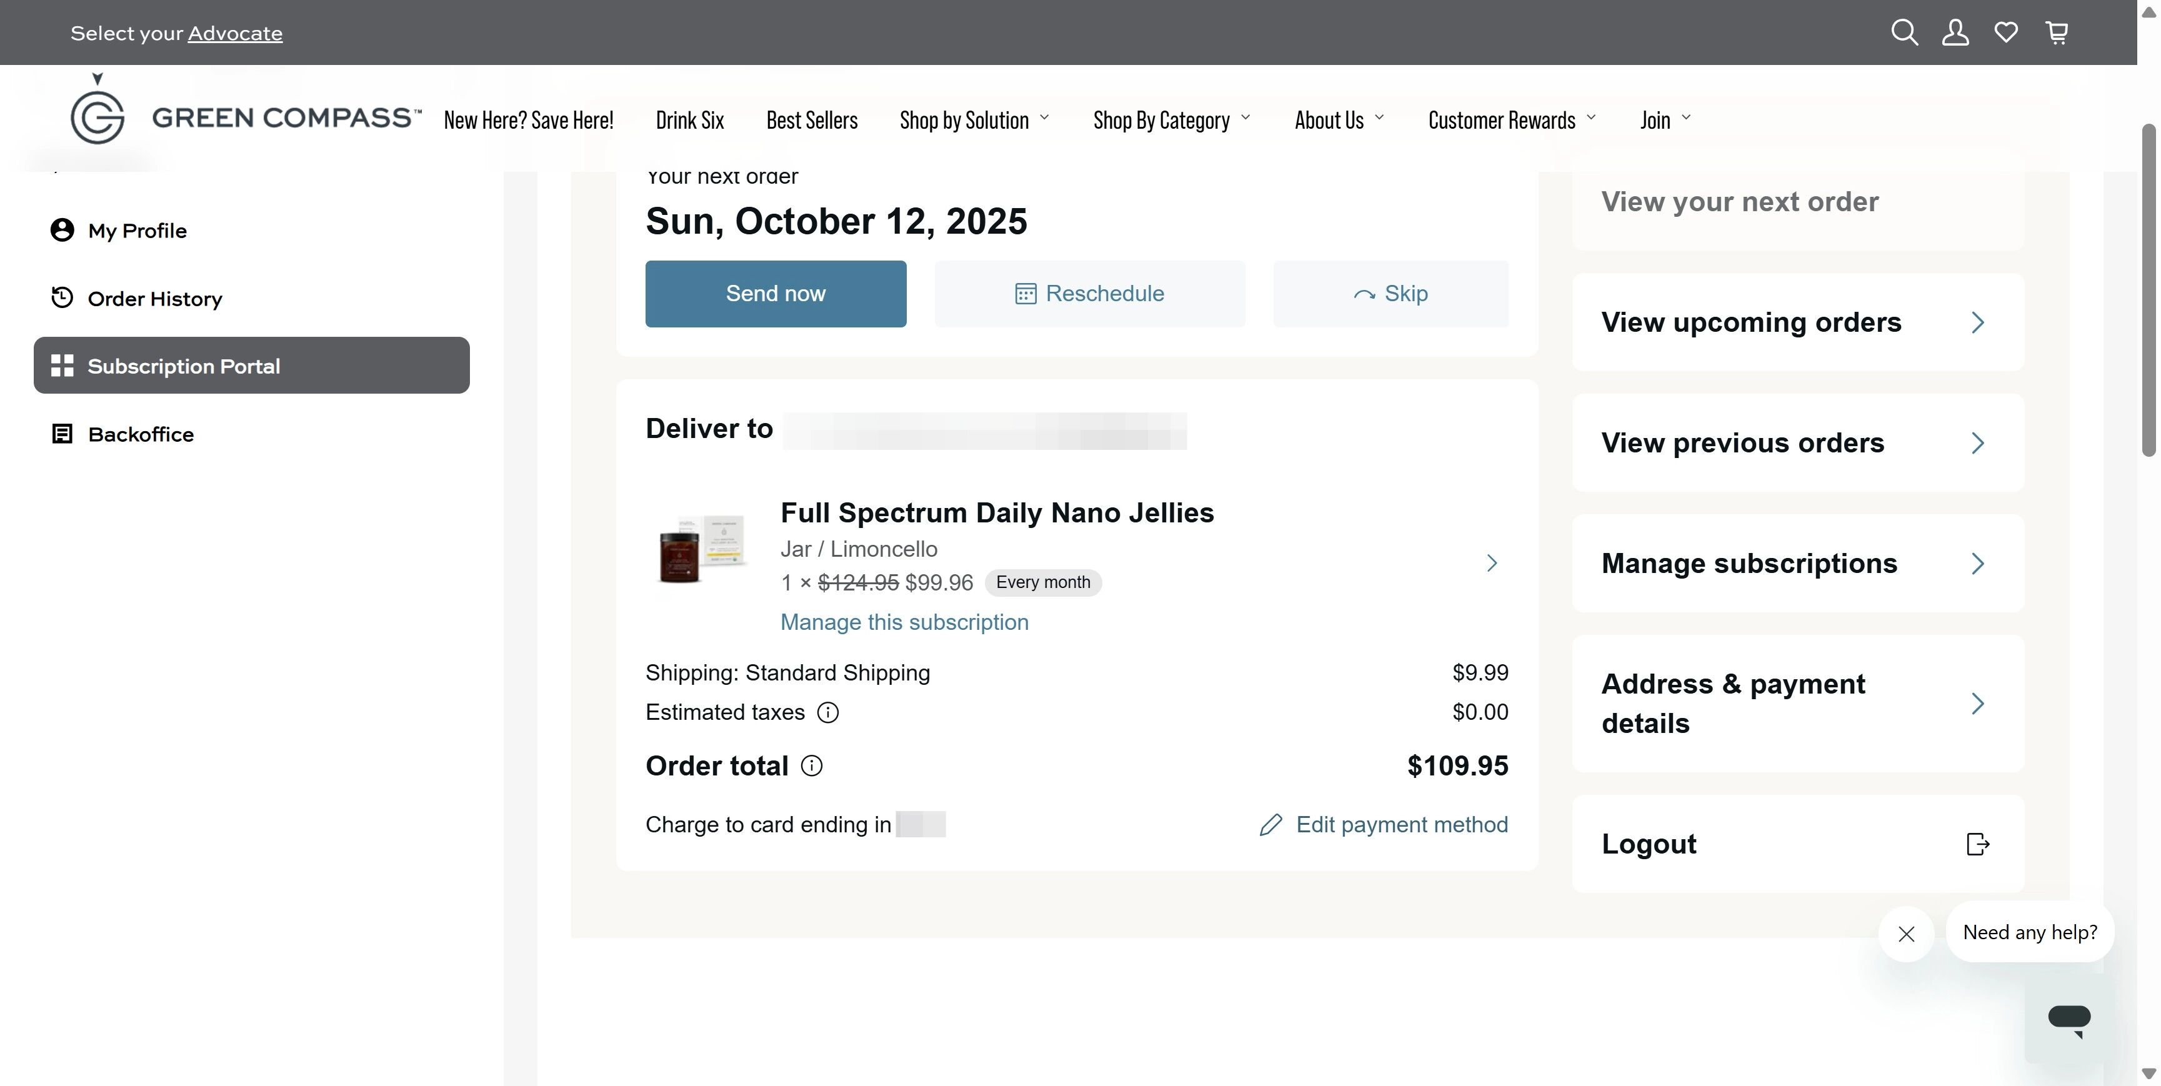Click the Send now button
Viewport: 2161px width, 1086px height.
pos(775,294)
